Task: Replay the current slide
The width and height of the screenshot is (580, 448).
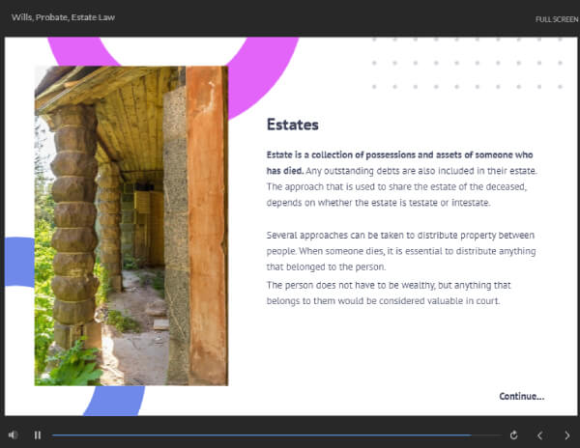Action: click(x=513, y=434)
